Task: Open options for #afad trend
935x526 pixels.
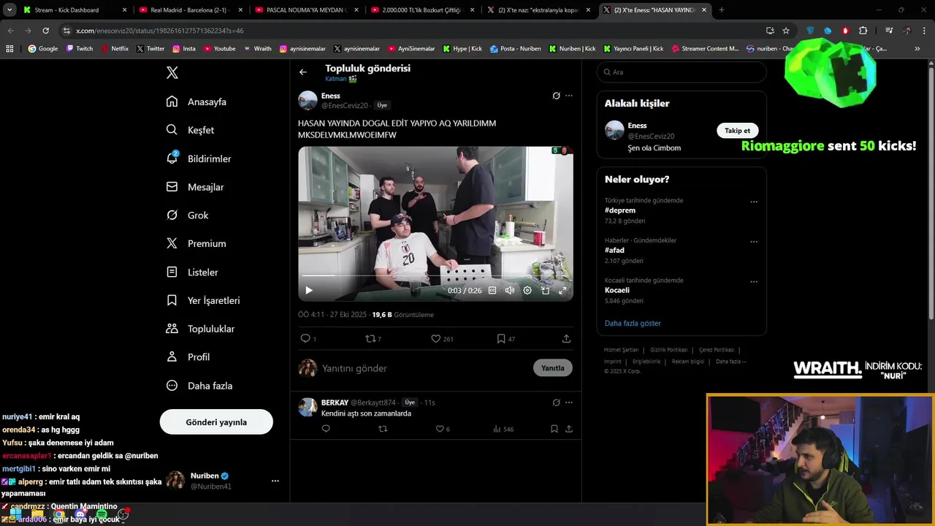Action: 754,242
